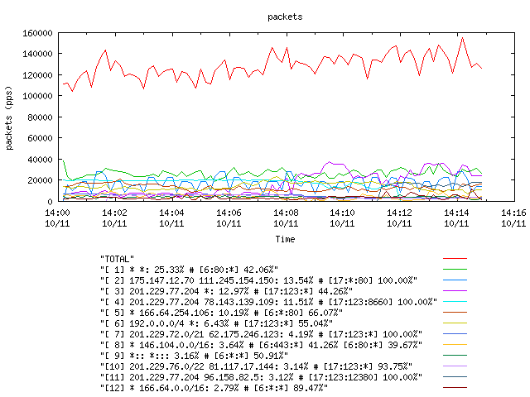Image resolution: width=530 pixels, height=397 pixels.
Task: Click the blue legend line for entry [ 2]
Action: (455, 280)
